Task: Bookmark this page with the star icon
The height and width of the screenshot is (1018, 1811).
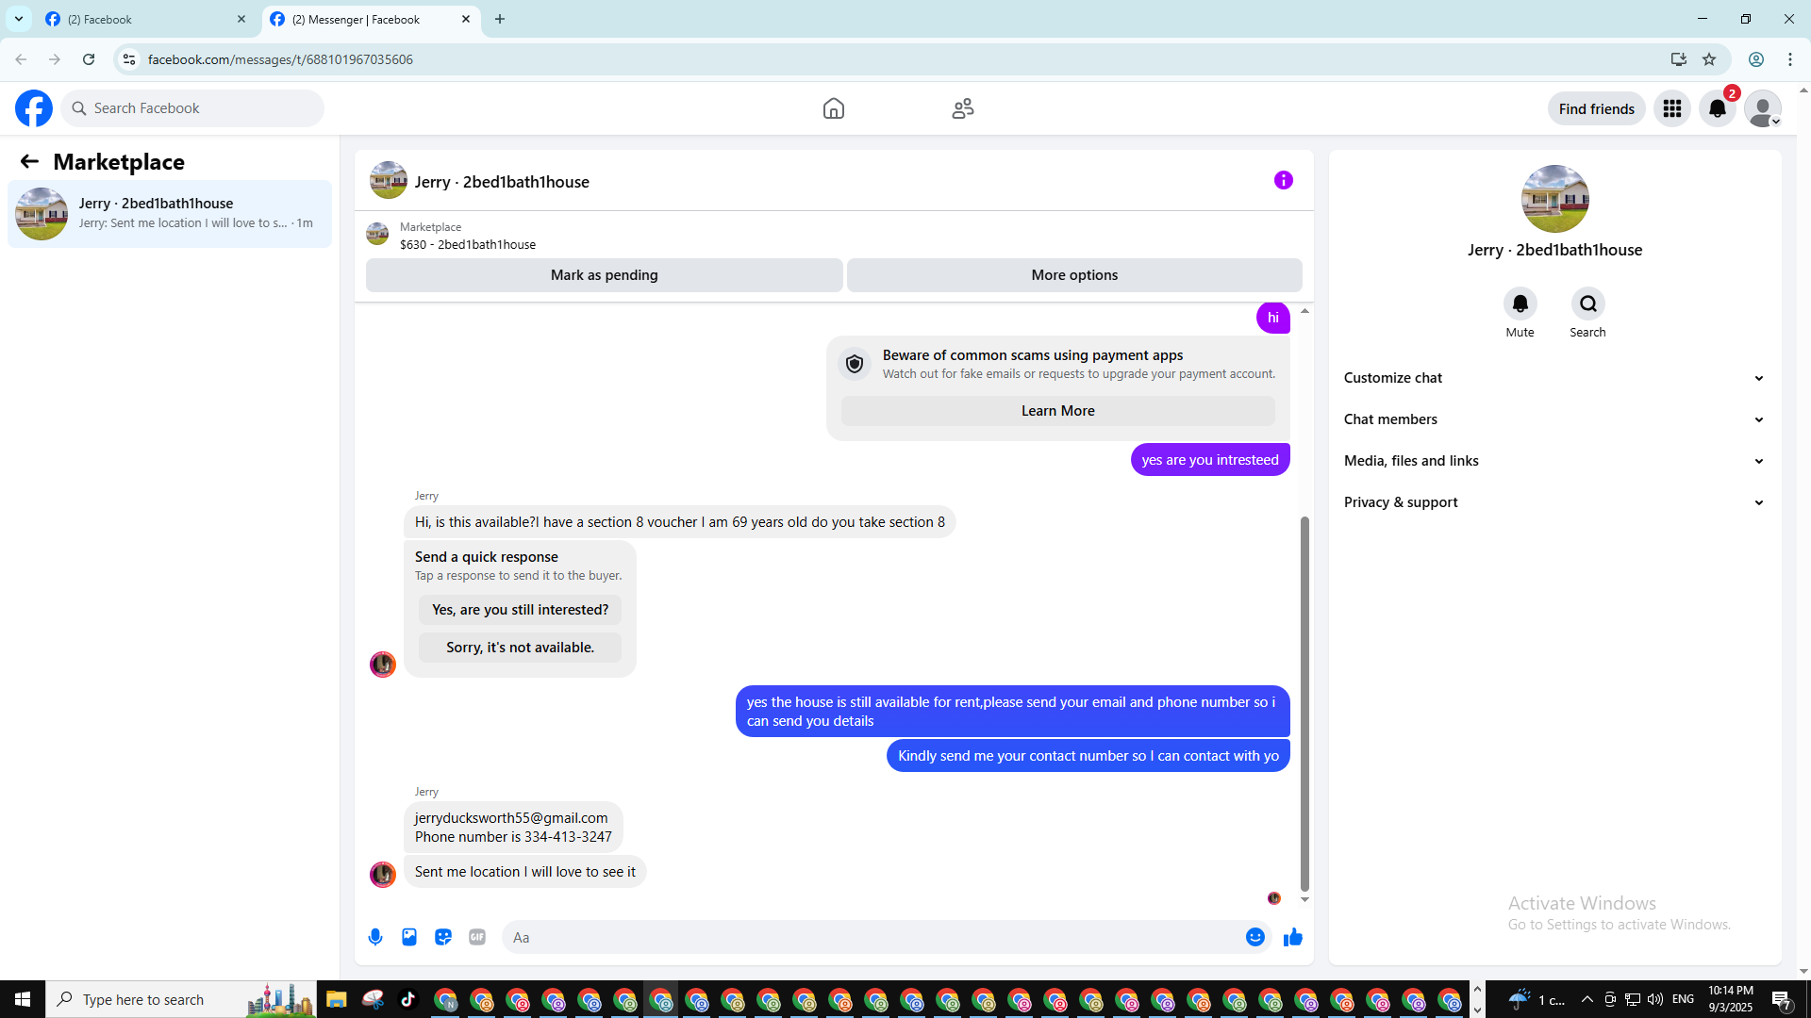Action: [1709, 59]
